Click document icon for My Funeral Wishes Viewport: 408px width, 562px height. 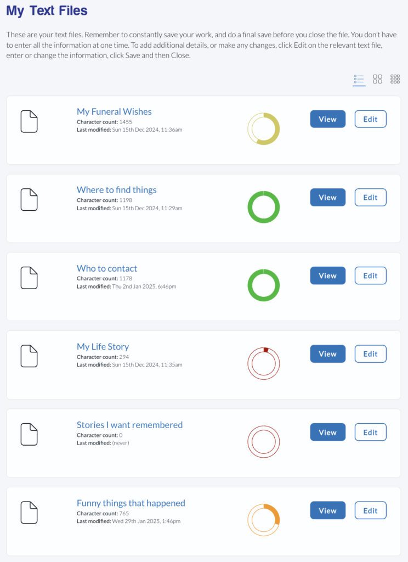click(x=29, y=121)
